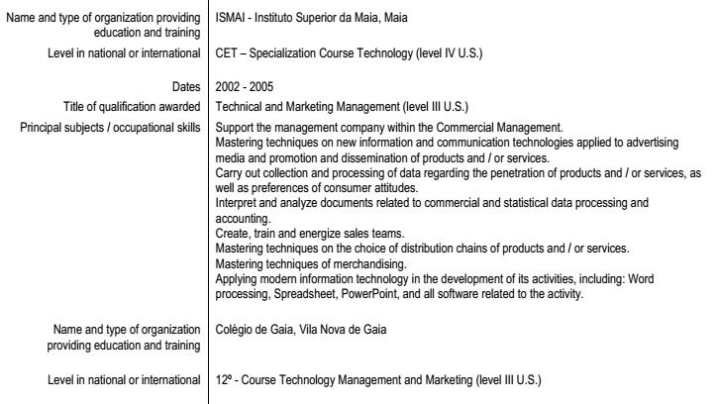Click the 'Carry out collection and processing' sentence
The image size is (718, 404).
pos(457,172)
